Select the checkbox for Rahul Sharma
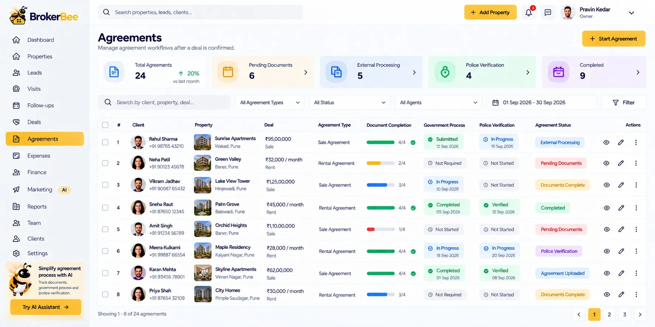The height and width of the screenshot is (327, 655). 105,142
